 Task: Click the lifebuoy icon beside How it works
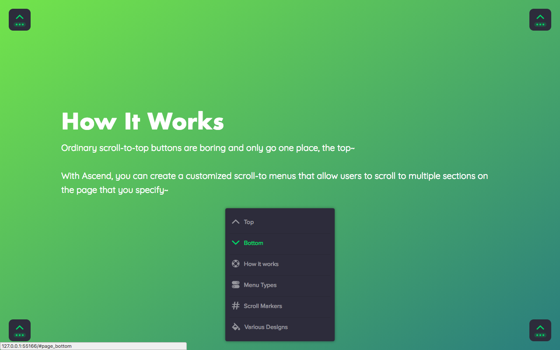(236, 264)
